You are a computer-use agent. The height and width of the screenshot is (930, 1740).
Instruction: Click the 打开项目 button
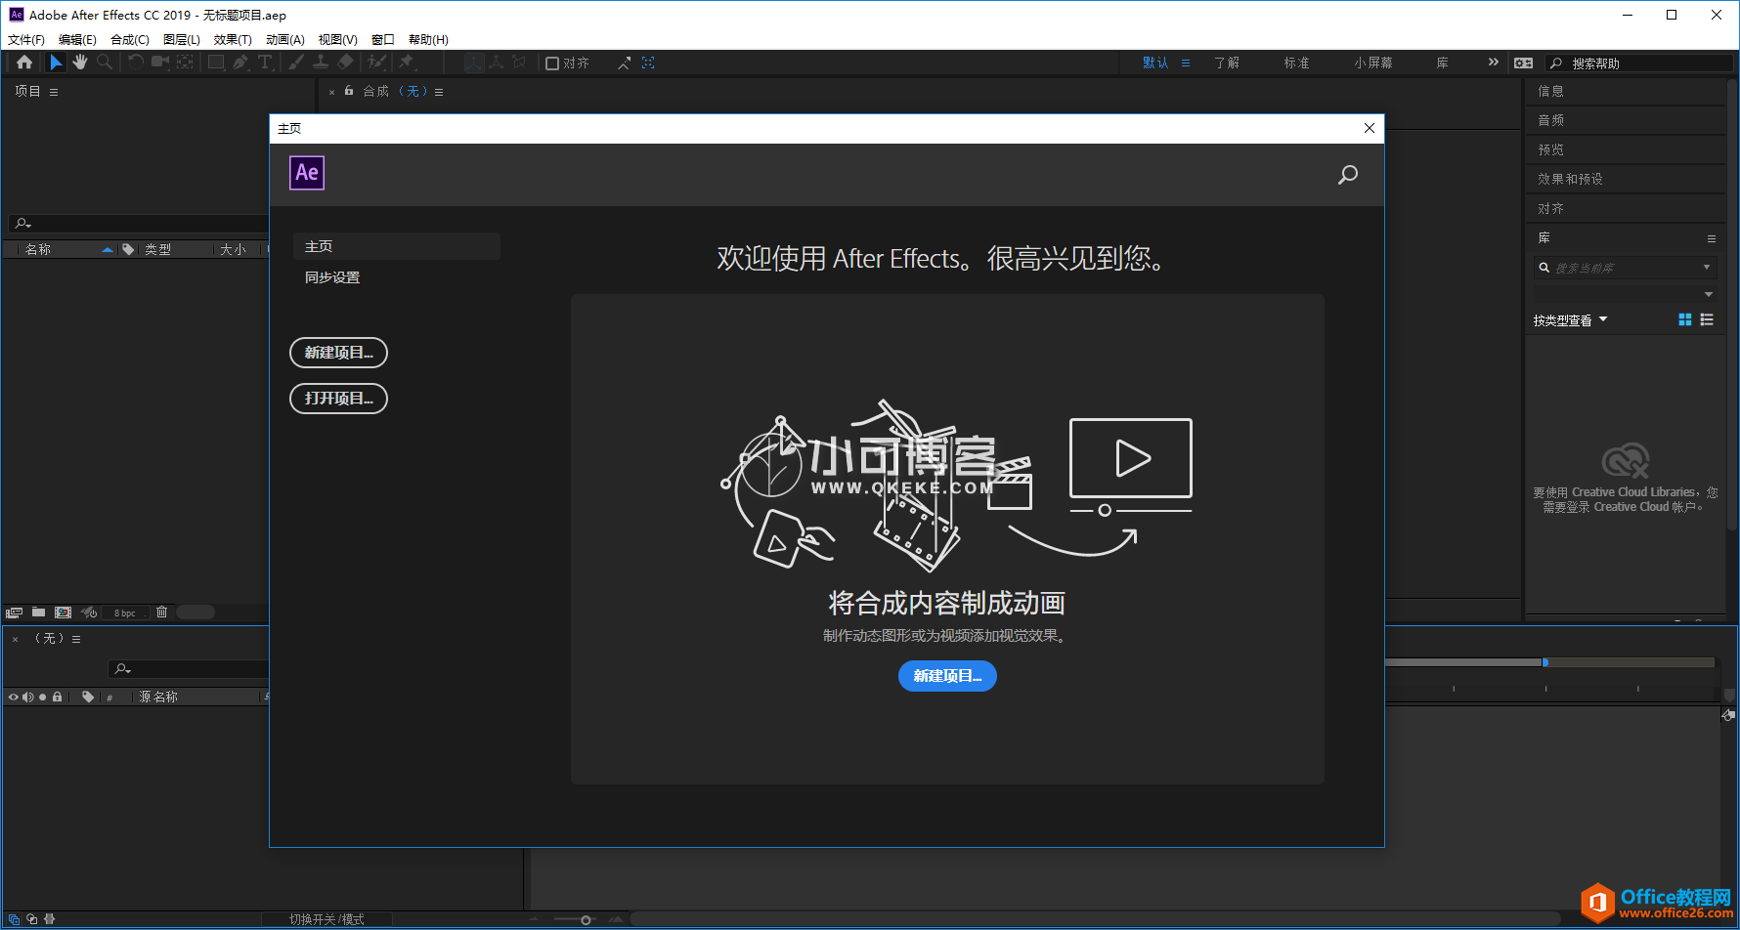point(338,399)
